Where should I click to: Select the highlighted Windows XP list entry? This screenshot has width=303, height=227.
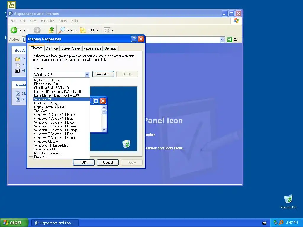tap(62, 99)
